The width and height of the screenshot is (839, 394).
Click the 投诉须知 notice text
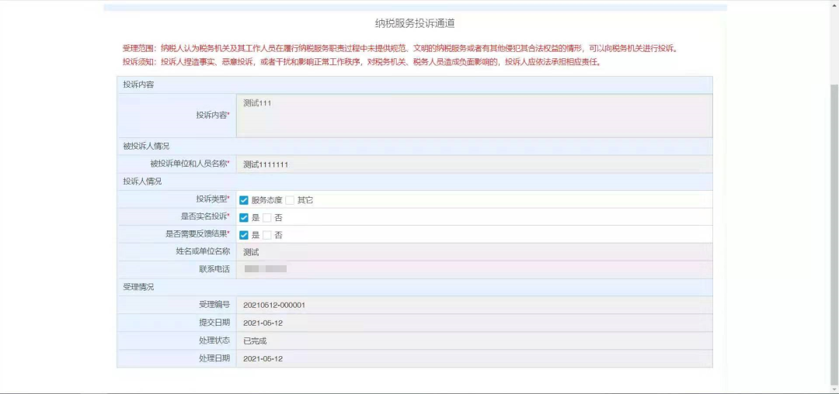pos(362,62)
